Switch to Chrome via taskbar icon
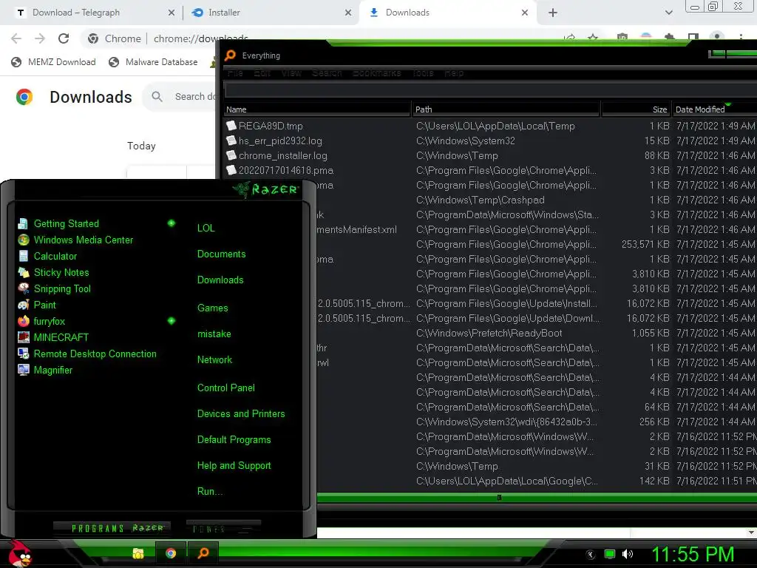757x568 pixels. (x=171, y=553)
